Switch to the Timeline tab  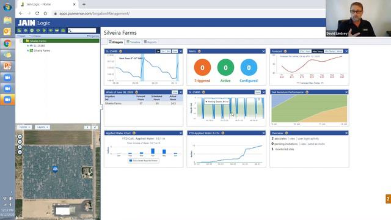[133, 42]
